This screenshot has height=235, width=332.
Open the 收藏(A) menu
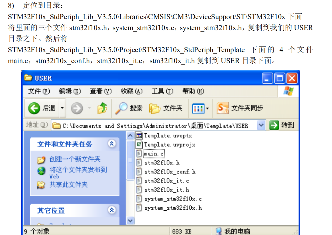click(131, 91)
